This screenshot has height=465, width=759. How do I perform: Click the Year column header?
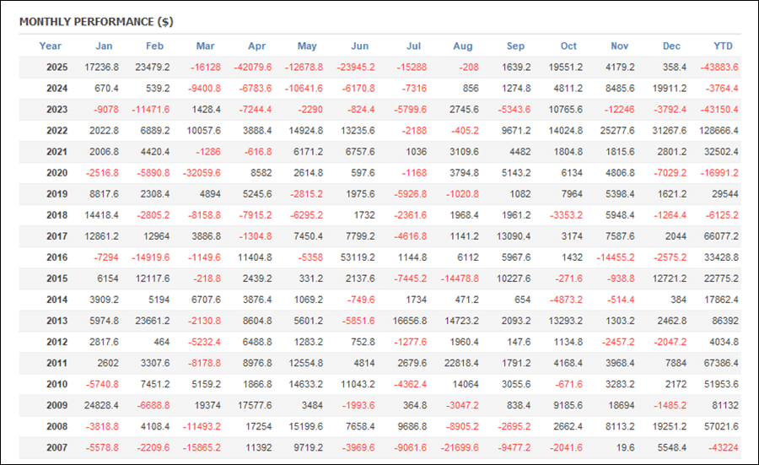pyautogui.click(x=51, y=46)
